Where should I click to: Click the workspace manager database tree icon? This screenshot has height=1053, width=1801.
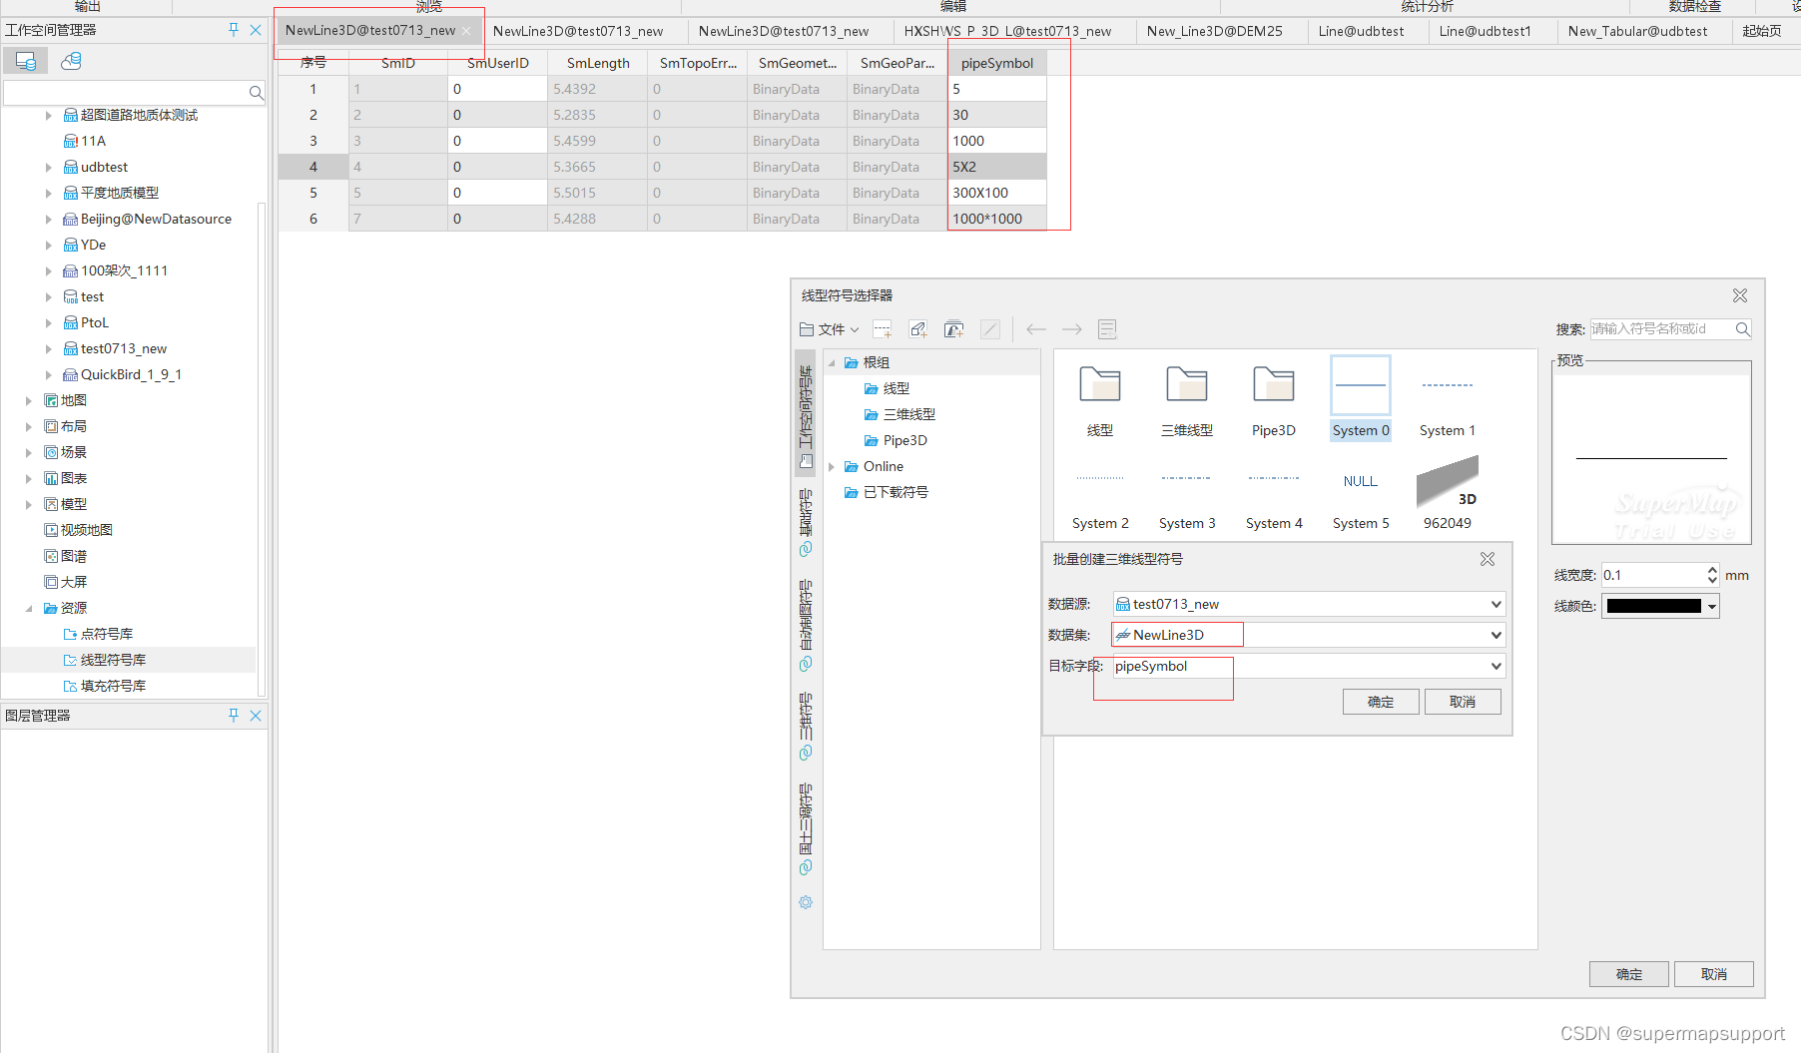click(71, 62)
